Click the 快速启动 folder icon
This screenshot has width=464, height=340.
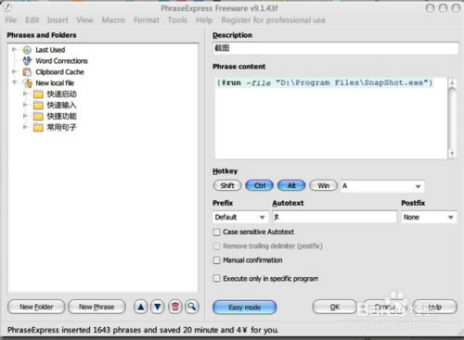tap(38, 94)
